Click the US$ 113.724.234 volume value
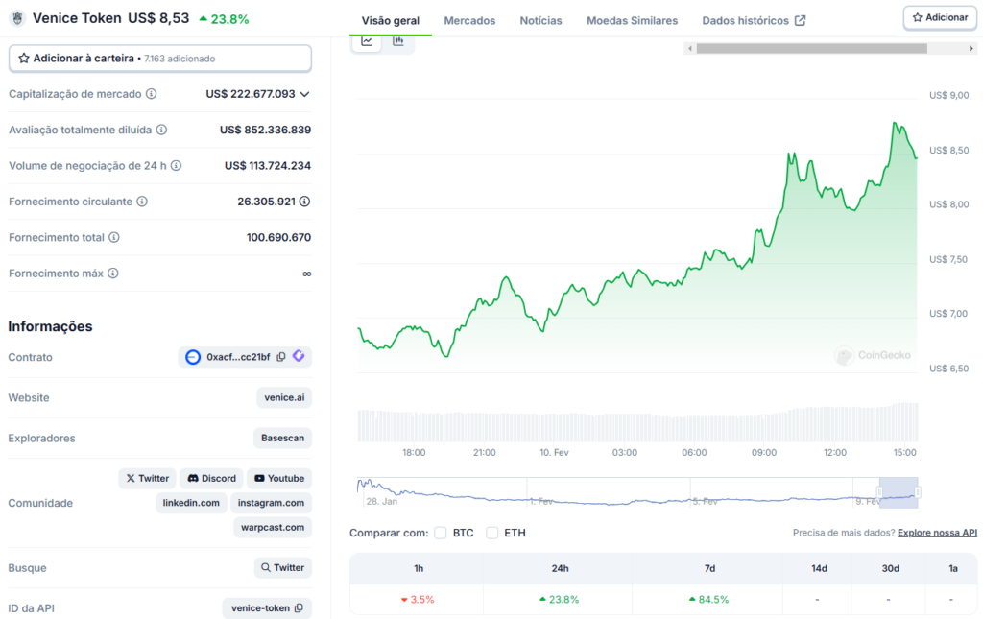983x619 pixels. point(268,165)
